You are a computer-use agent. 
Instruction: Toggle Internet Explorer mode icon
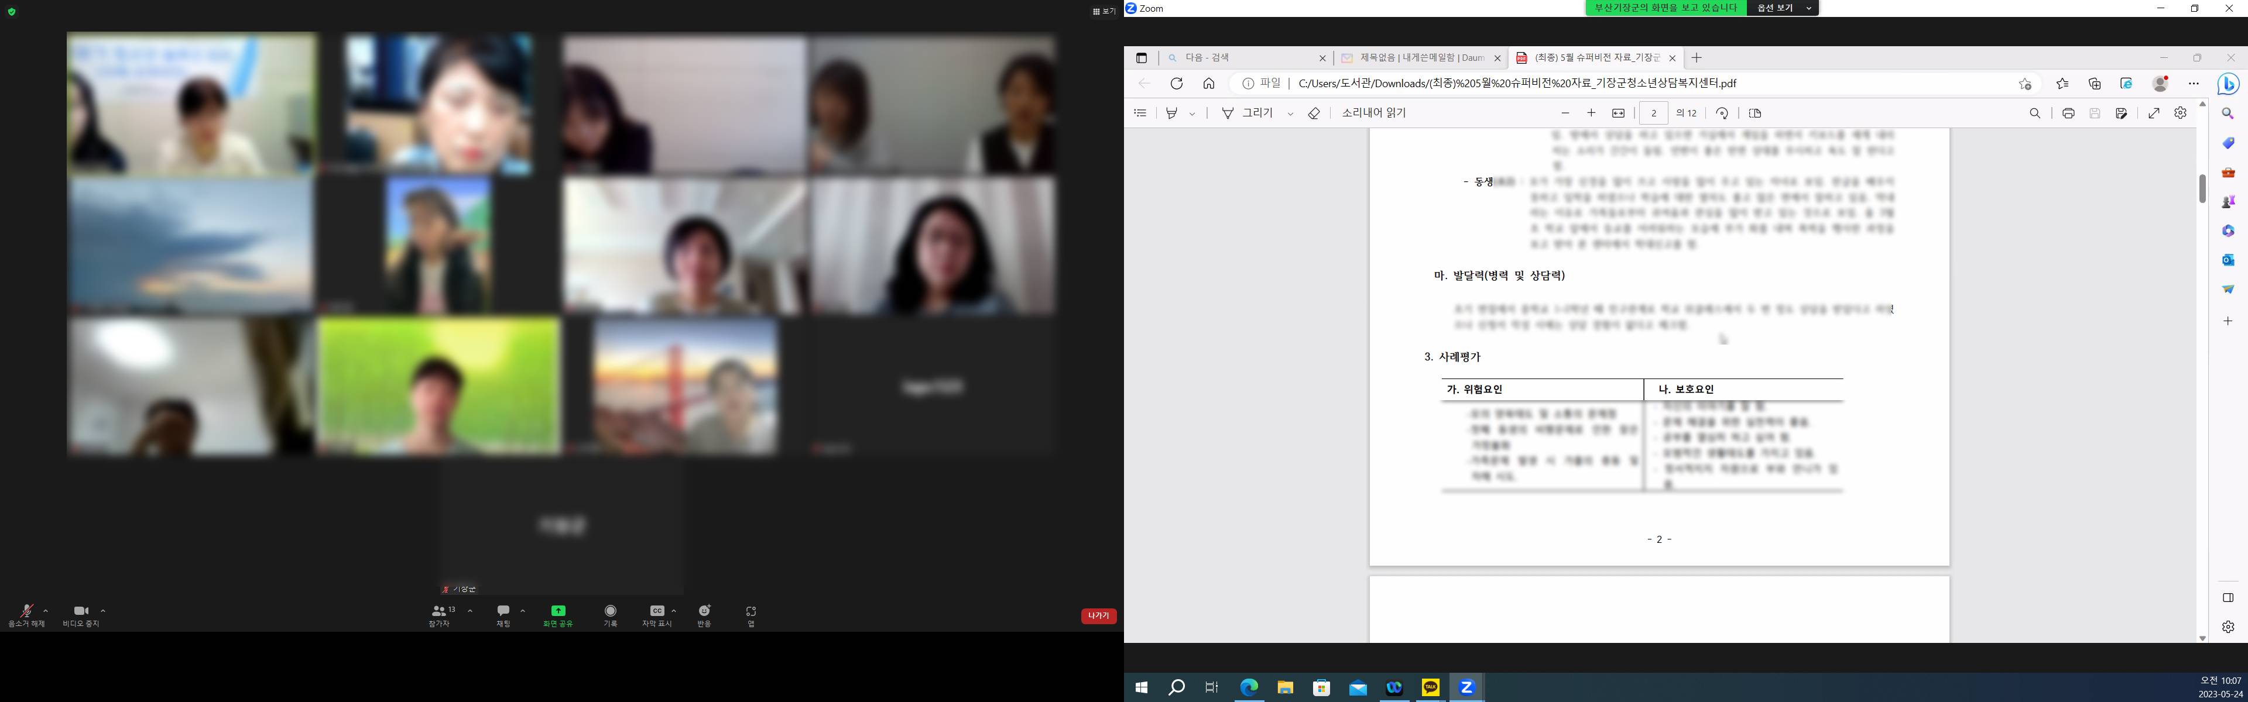(2127, 84)
